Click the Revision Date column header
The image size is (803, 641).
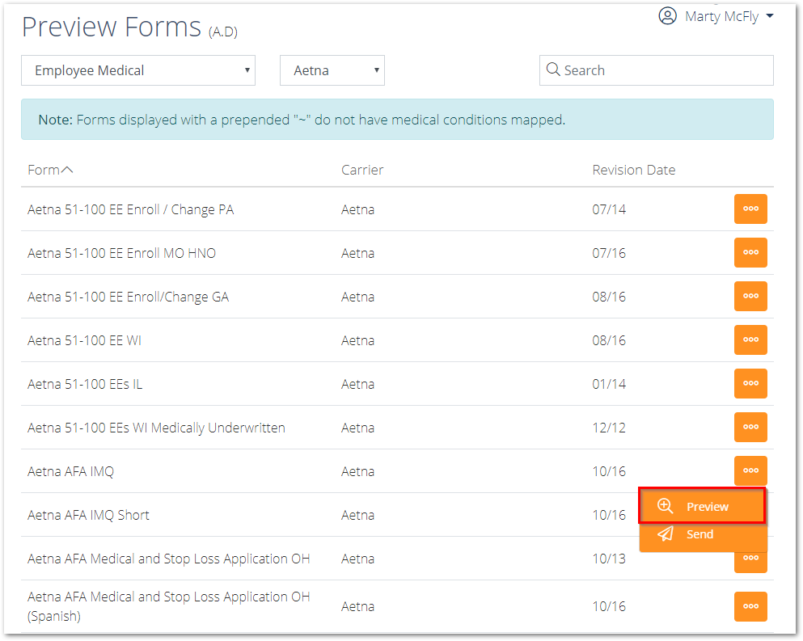[x=633, y=170]
